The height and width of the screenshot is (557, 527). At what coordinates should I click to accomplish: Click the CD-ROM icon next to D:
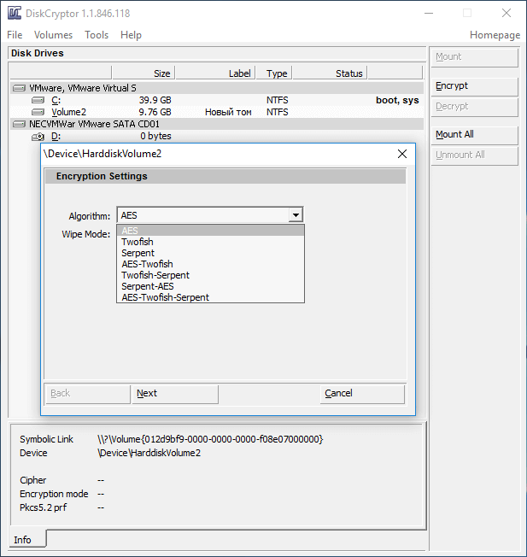(x=38, y=137)
